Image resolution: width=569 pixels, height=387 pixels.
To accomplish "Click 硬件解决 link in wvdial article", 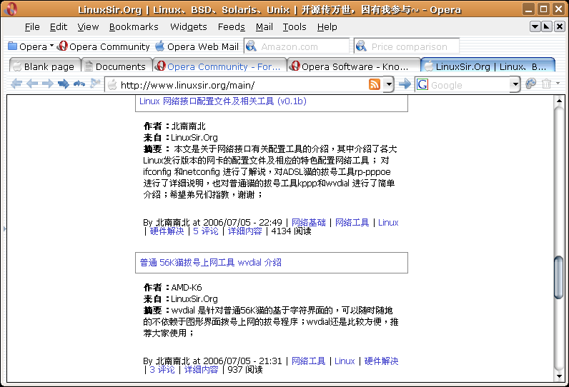I will (381, 361).
